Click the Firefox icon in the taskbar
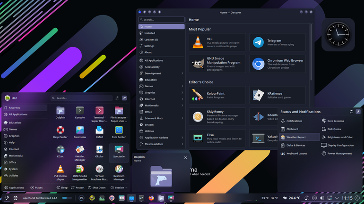 click(151, 198)
